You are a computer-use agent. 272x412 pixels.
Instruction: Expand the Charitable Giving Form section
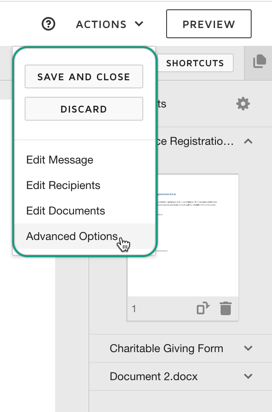tap(249, 348)
